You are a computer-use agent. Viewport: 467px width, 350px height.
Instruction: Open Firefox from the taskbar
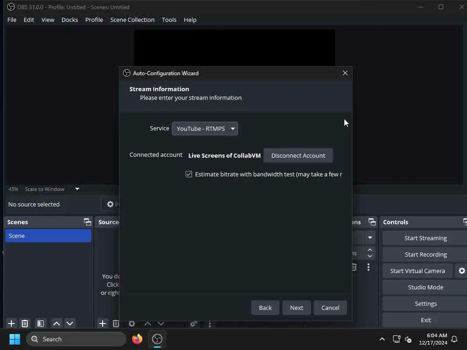(x=137, y=339)
